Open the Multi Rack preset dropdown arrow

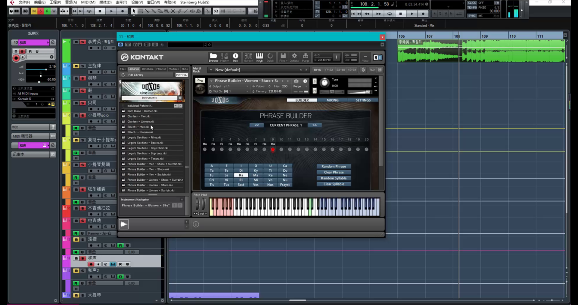pos(211,70)
